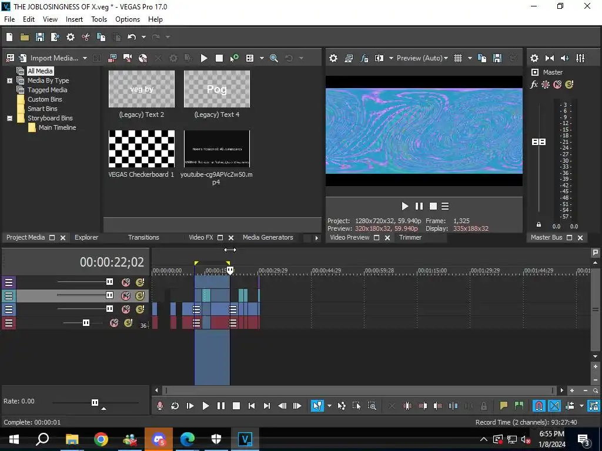The image size is (602, 451).
Task: Mute the first (purple) track
Action: tap(126, 282)
